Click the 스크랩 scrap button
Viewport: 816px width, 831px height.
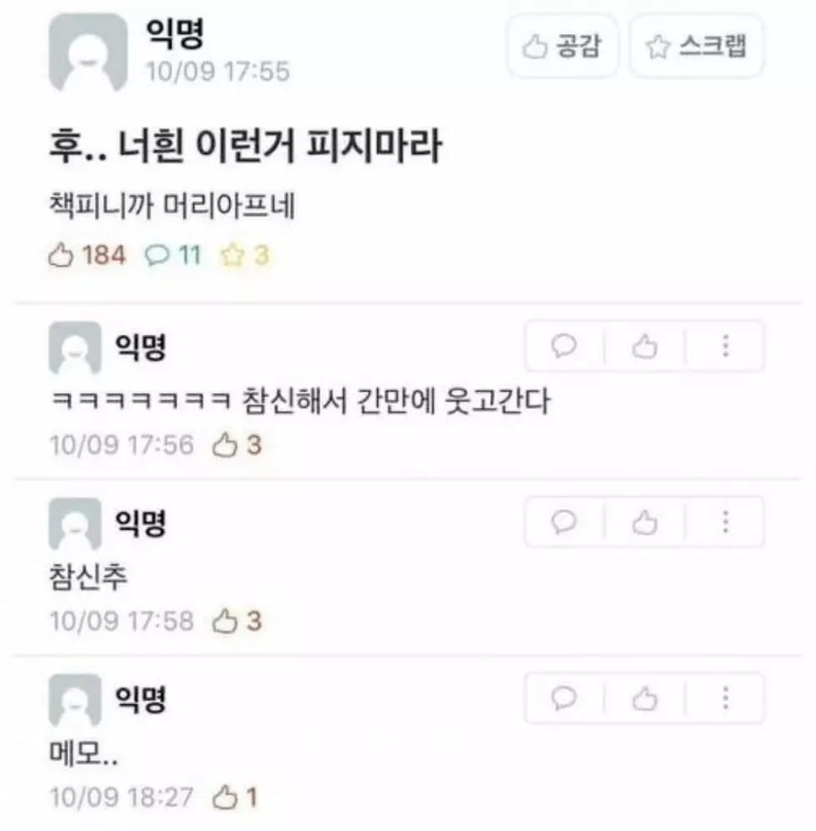point(697,46)
